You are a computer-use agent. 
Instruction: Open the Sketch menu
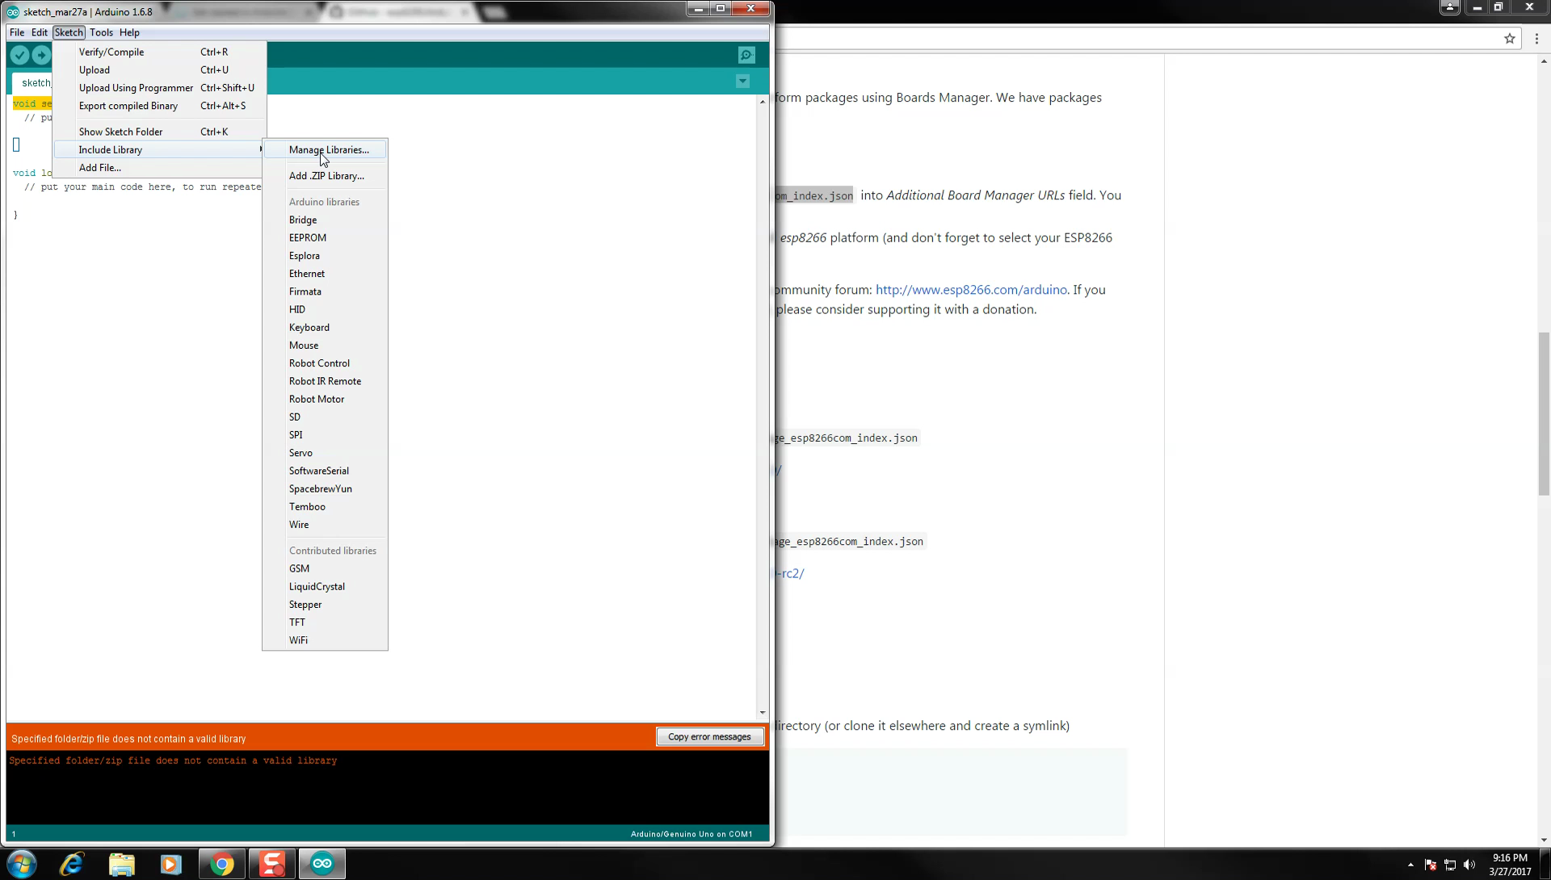coord(67,32)
